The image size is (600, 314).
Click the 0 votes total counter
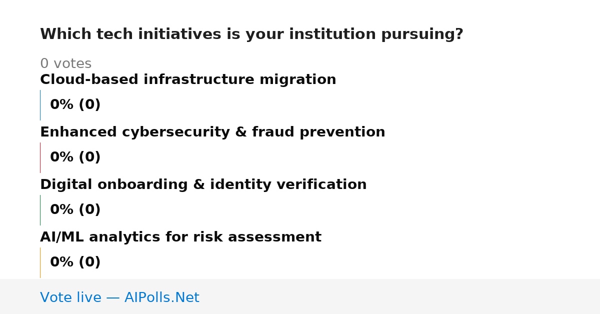click(x=65, y=64)
